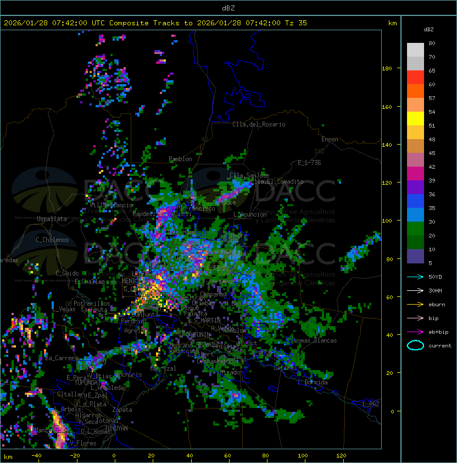The height and width of the screenshot is (463, 457).
Task: Click the 120 km horizontal axis tick
Action: [341, 456]
